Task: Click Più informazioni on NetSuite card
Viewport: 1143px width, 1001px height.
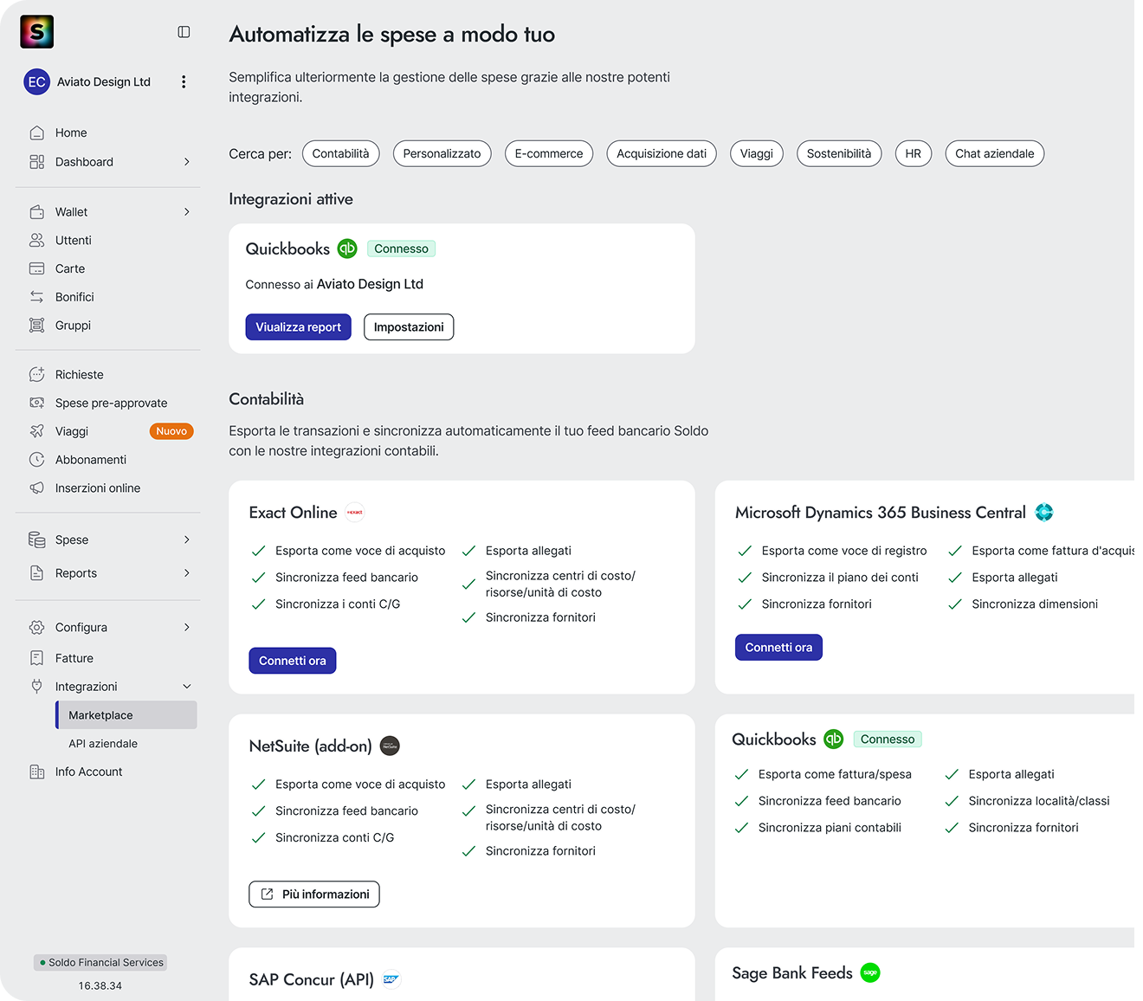Action: point(314,894)
